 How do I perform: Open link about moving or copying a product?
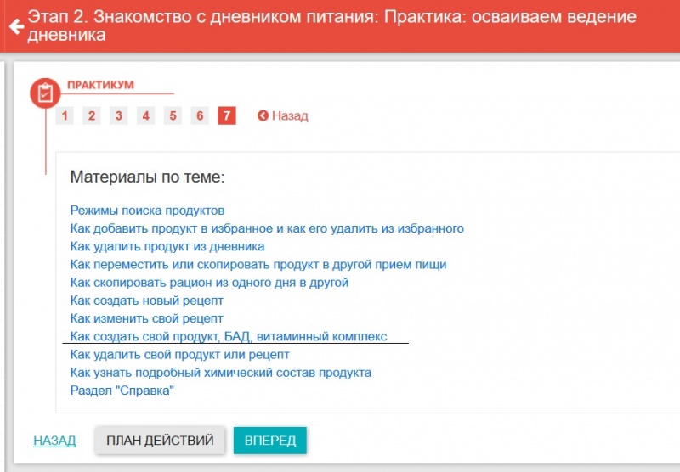point(258,264)
